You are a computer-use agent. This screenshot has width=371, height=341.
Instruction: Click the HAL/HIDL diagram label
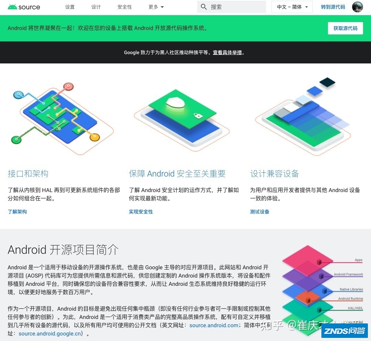click(355, 308)
